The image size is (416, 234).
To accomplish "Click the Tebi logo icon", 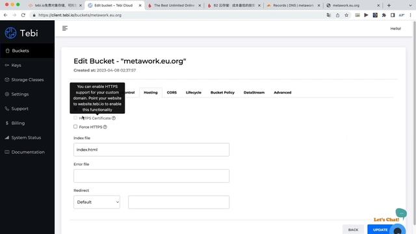I will click(x=10, y=33).
